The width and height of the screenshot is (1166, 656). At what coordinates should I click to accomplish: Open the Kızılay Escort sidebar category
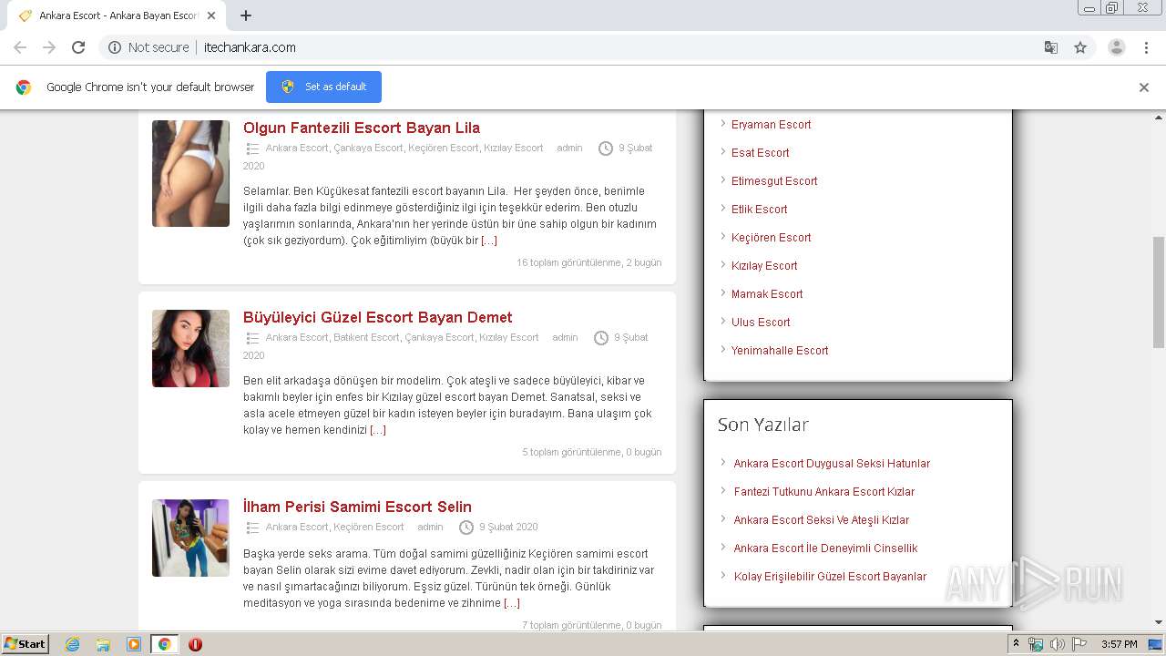[x=764, y=266]
